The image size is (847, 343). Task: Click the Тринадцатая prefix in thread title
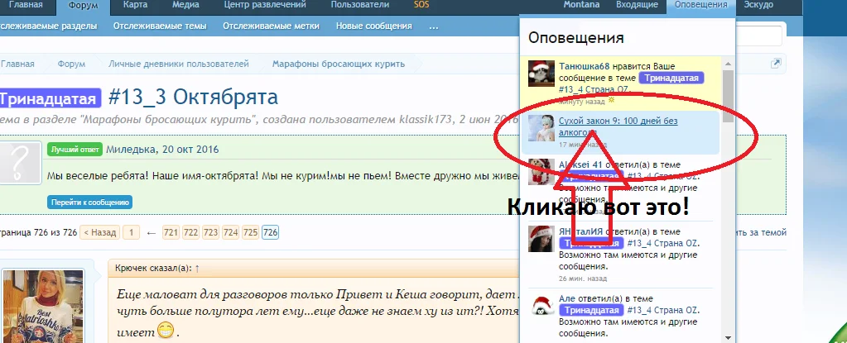[50, 98]
